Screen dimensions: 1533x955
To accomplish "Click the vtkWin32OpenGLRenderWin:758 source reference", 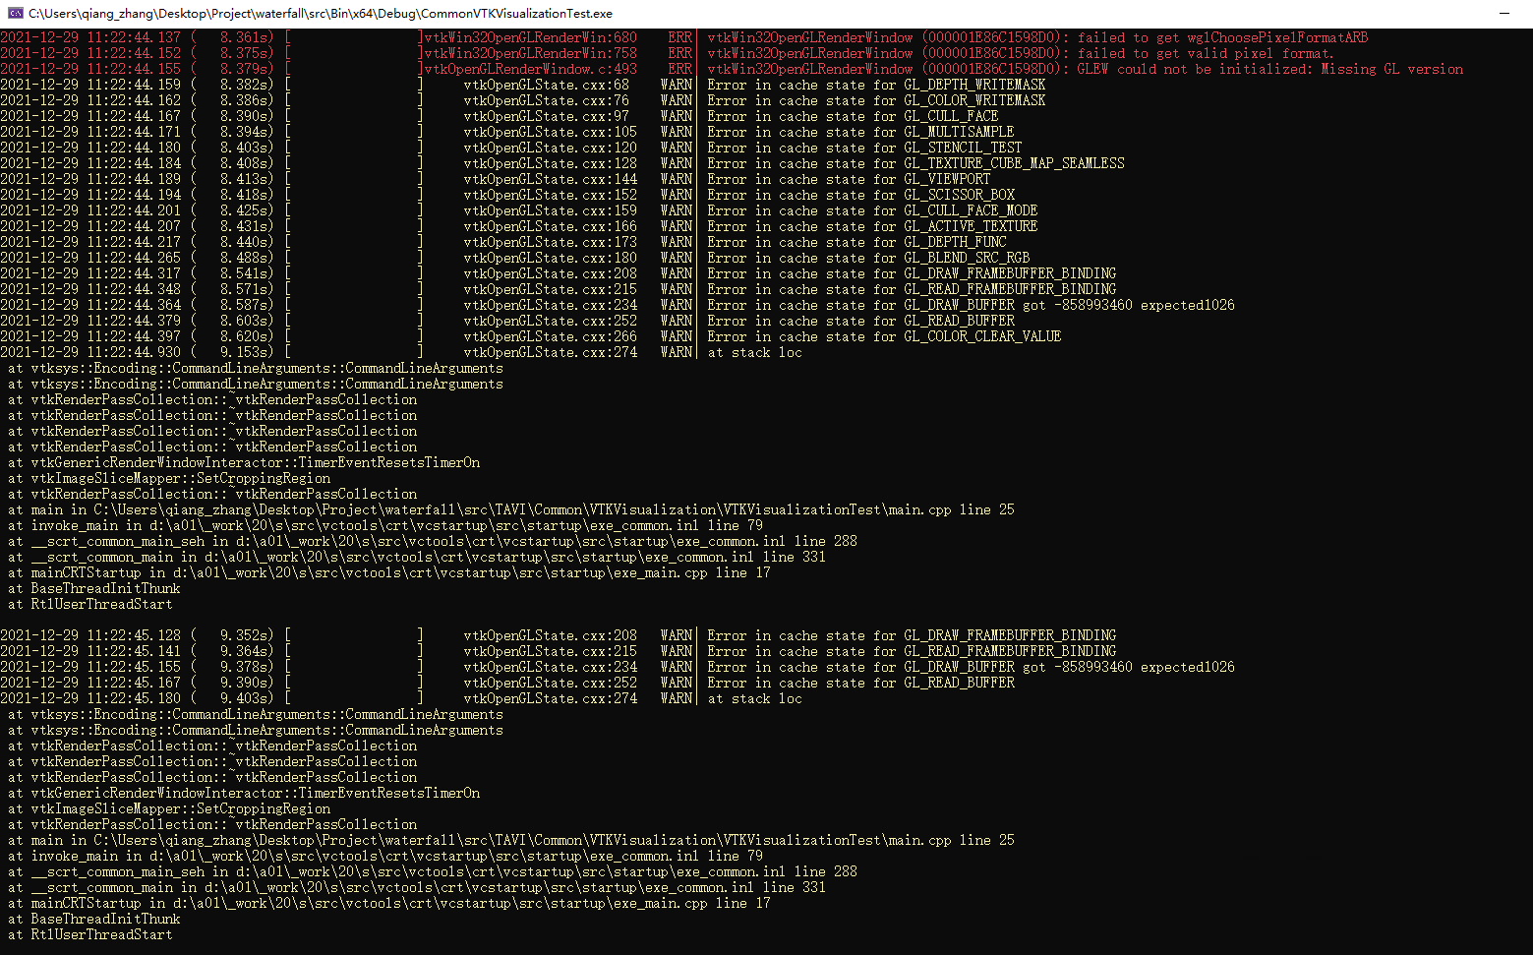I will (530, 53).
